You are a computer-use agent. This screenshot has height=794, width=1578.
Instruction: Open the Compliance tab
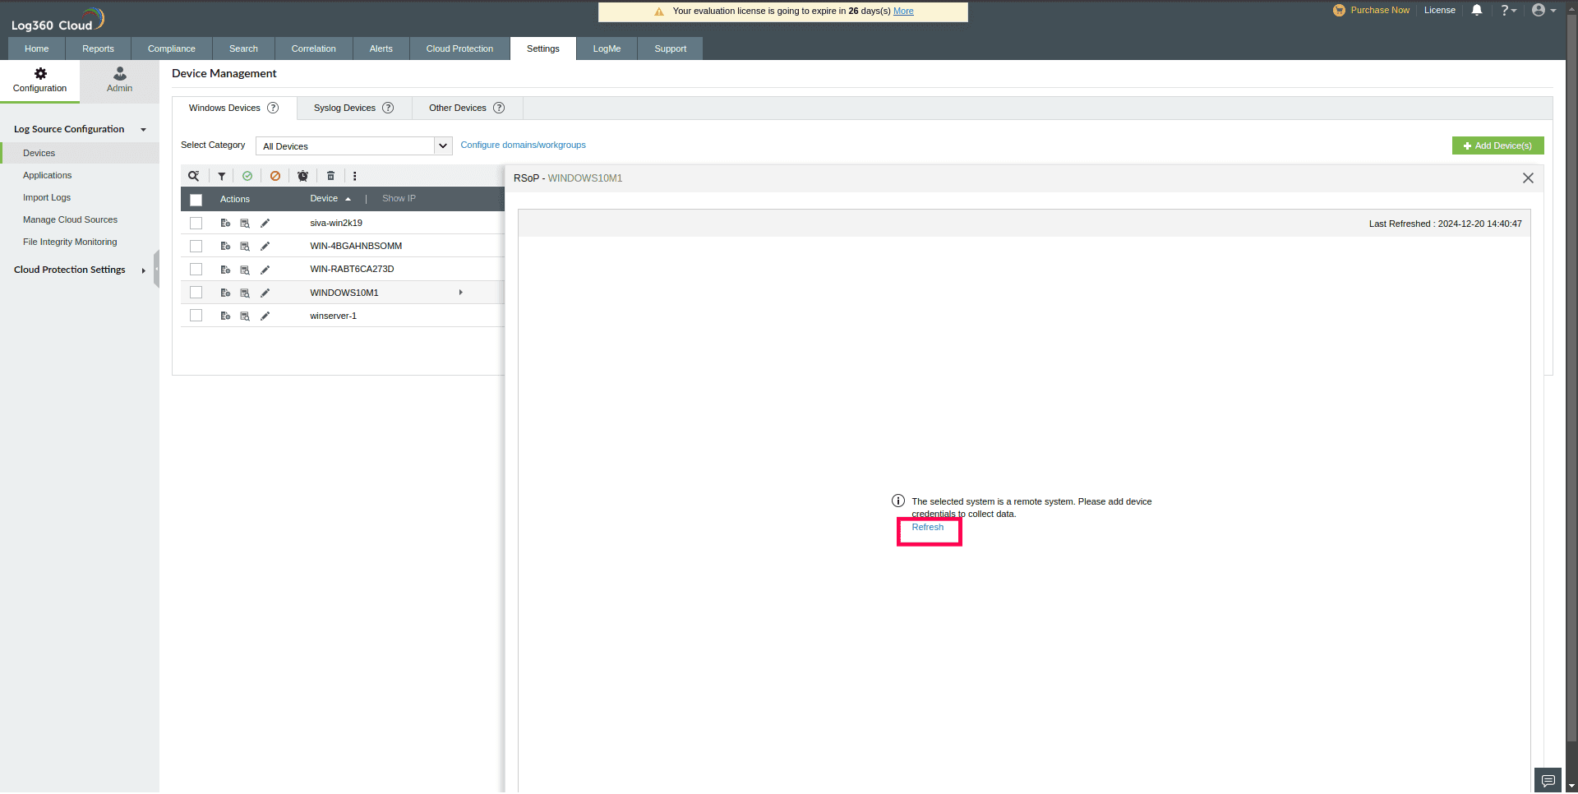(172, 48)
